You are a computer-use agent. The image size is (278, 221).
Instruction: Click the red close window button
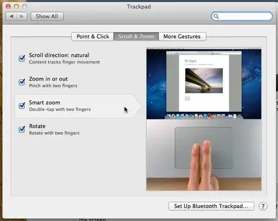(x=8, y=7)
